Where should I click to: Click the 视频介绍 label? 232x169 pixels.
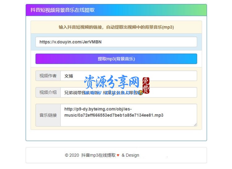click(48, 92)
